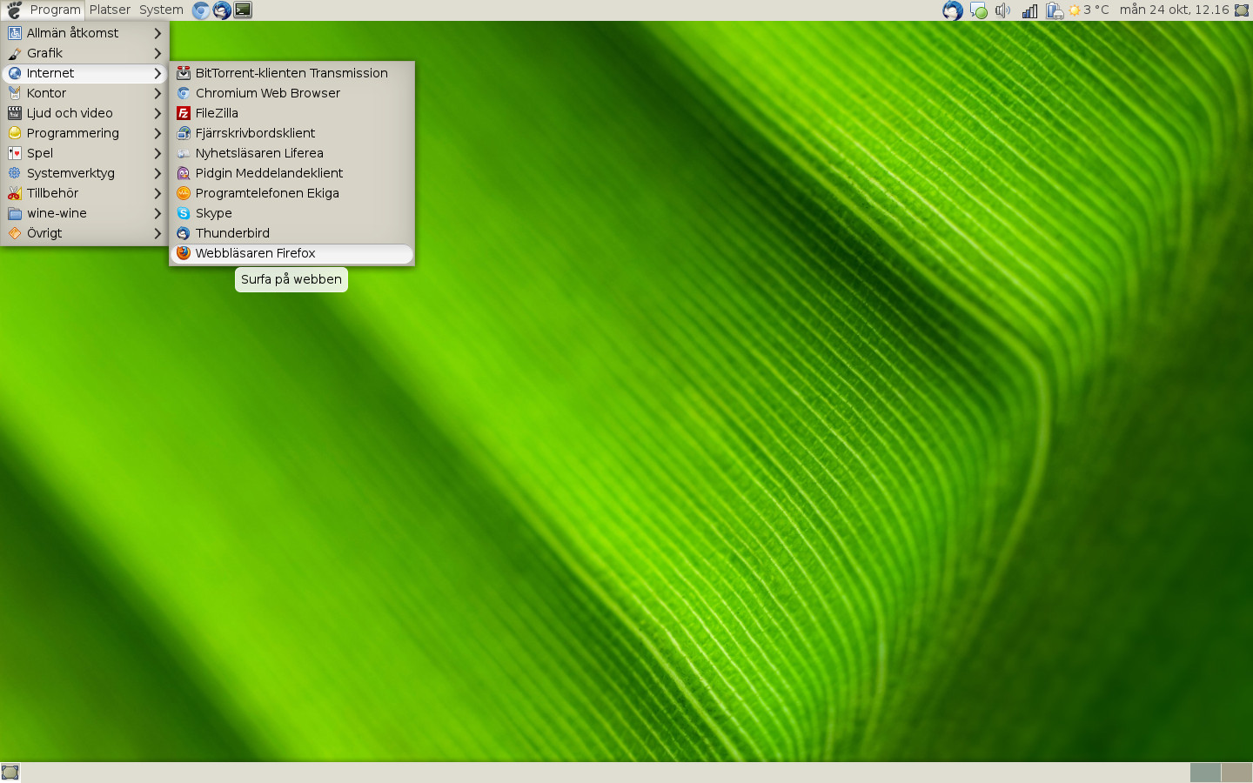
Task: Launch Chromium from the top panel launcher
Action: point(201,10)
